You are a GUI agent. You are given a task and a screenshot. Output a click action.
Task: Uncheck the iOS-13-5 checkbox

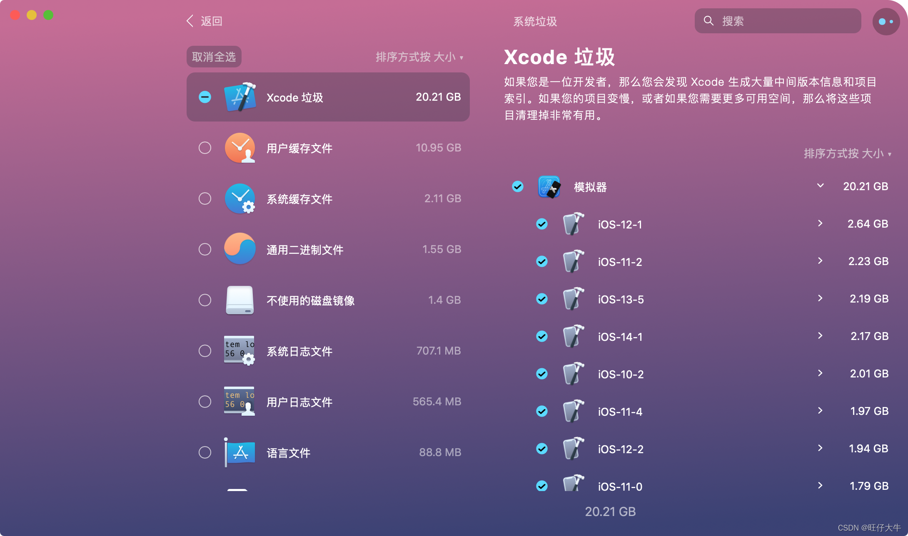click(x=542, y=299)
